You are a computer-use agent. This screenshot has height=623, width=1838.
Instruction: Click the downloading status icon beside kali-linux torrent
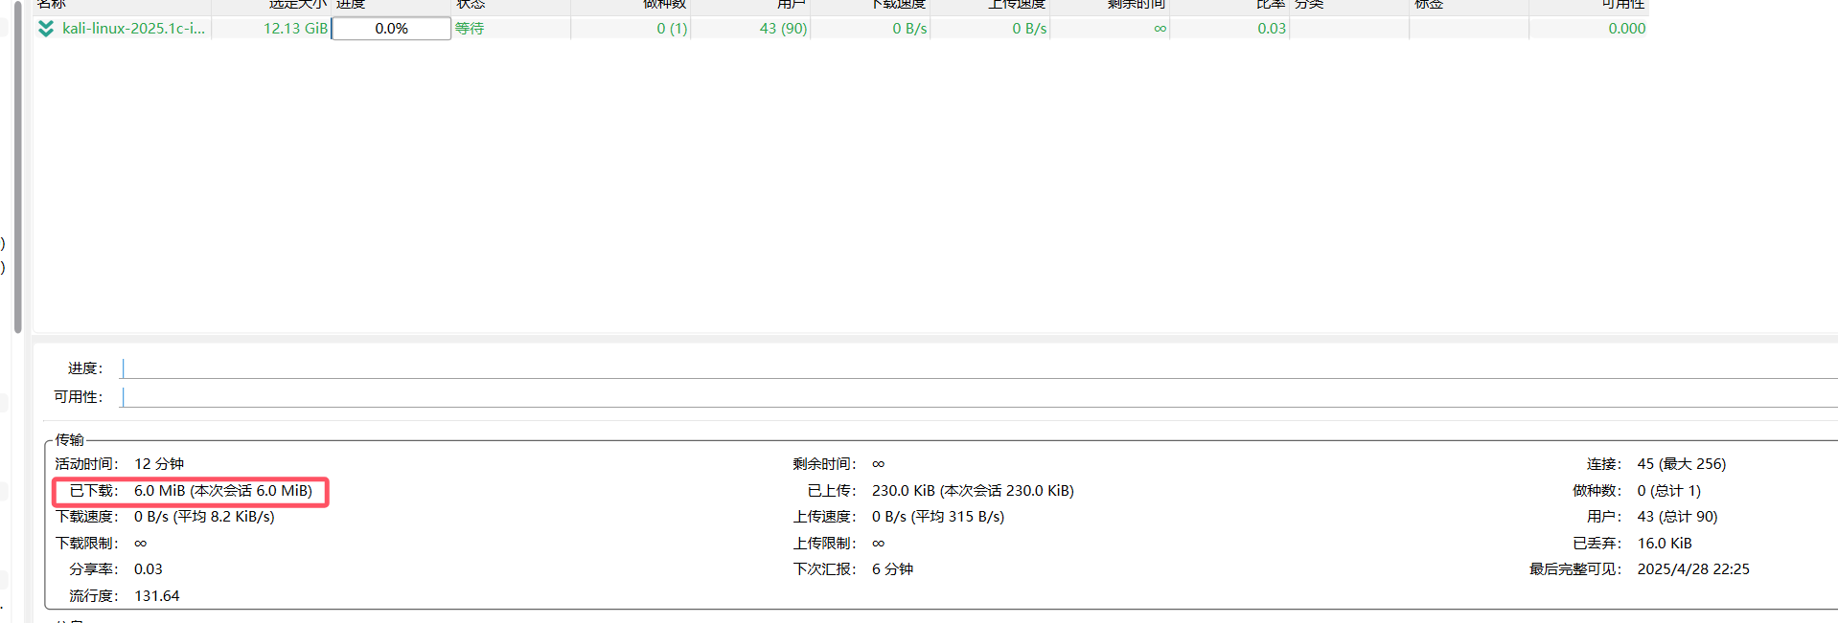[x=46, y=29]
